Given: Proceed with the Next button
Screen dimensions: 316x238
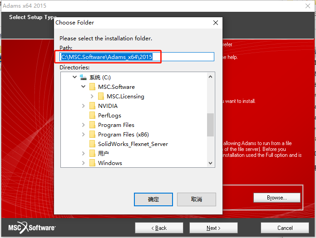Looking at the screenshot, I should click(x=213, y=228).
